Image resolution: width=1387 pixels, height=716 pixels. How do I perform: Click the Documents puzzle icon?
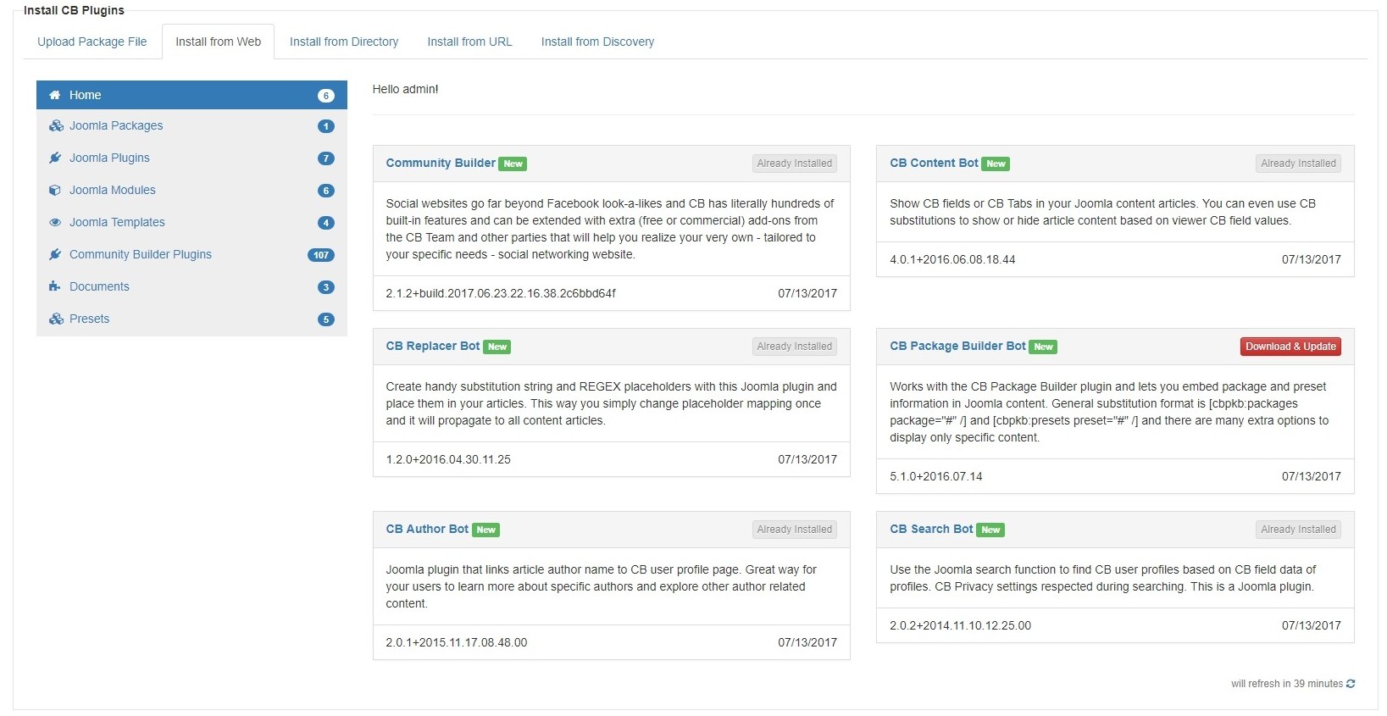click(x=55, y=286)
